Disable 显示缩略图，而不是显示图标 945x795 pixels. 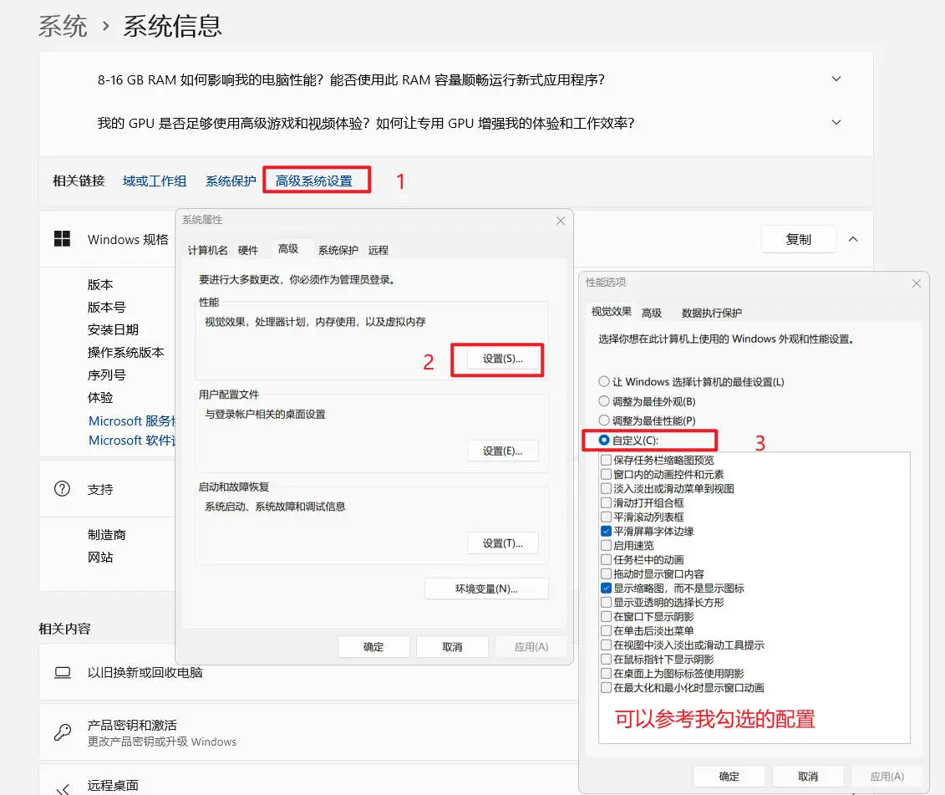pos(604,587)
